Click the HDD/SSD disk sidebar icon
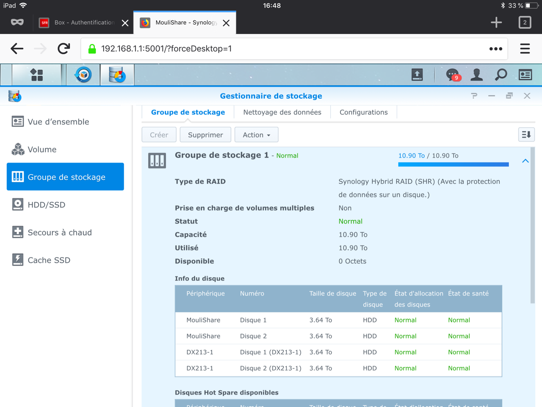 tap(18, 205)
